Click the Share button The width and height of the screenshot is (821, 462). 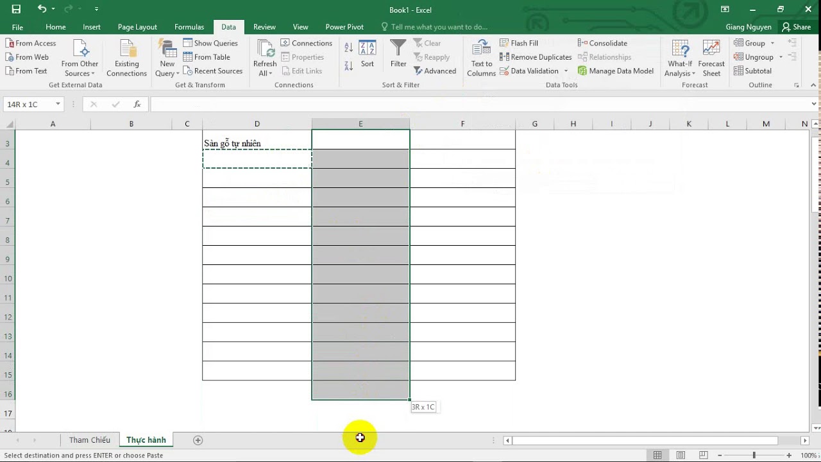tap(796, 27)
